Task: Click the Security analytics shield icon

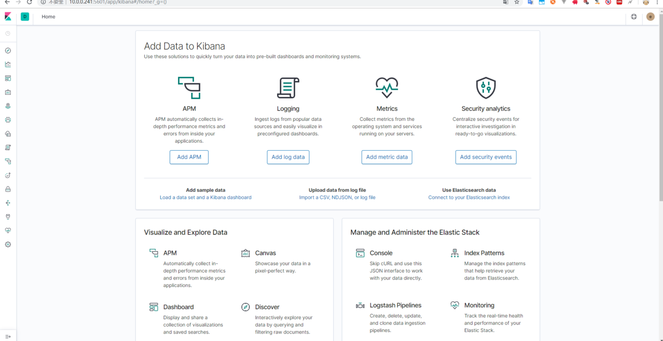Action: point(486,88)
